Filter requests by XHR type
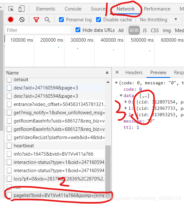The width and height of the screenshot is (184, 204). (134, 30)
